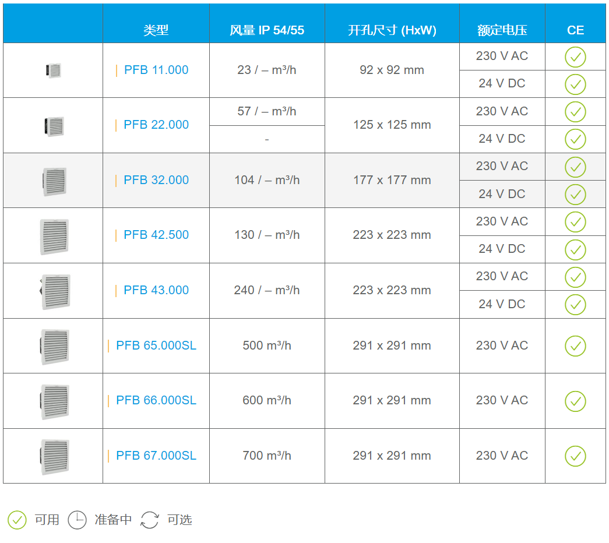The height and width of the screenshot is (543, 609).
Task: Go to the PFB 65.000SL product page
Action: (156, 345)
